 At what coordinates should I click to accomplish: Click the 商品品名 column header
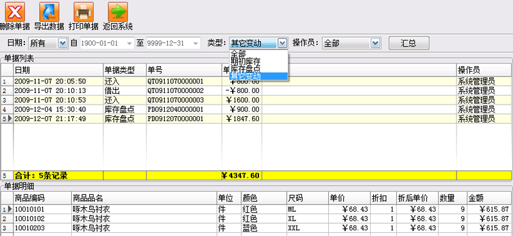click(x=144, y=198)
